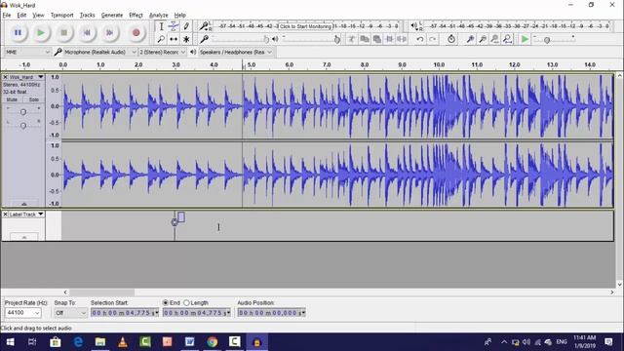
Task: Click the Redo arrow icon
Action: pyautogui.click(x=433, y=39)
